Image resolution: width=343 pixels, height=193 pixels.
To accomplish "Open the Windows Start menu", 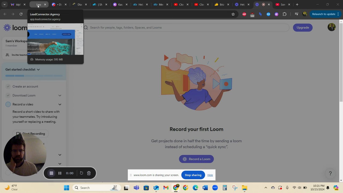I will click(66, 188).
